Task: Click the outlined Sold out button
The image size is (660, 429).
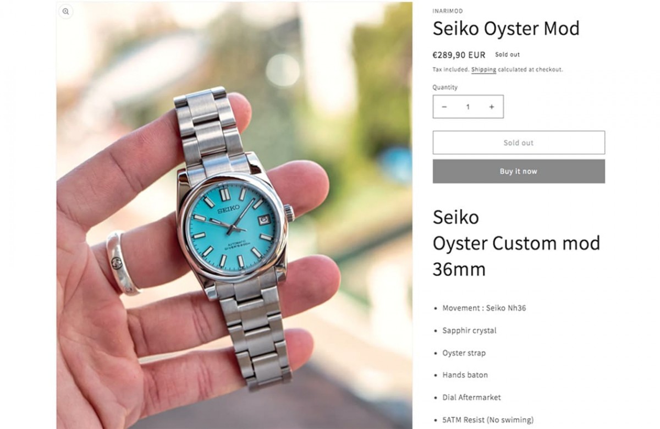Action: click(519, 142)
